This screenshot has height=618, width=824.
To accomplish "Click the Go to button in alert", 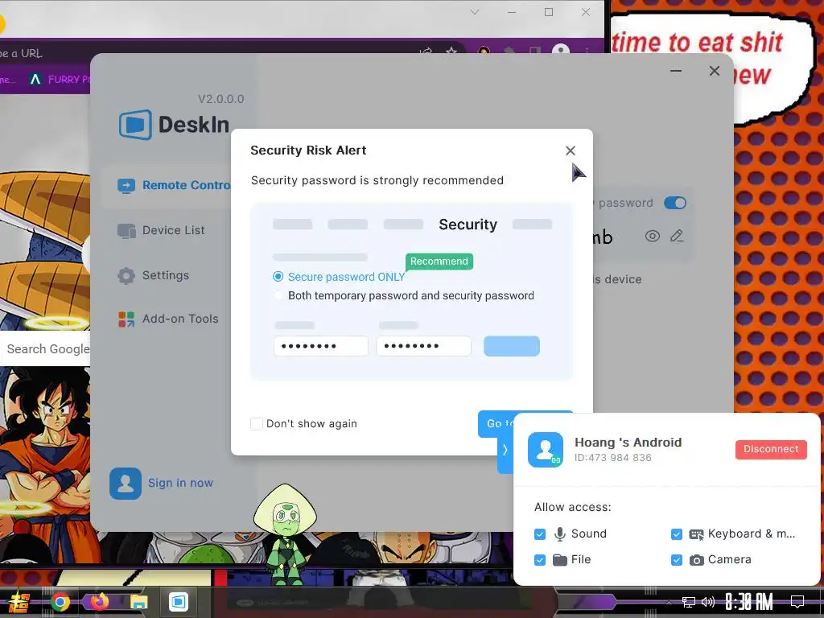I will coord(496,423).
